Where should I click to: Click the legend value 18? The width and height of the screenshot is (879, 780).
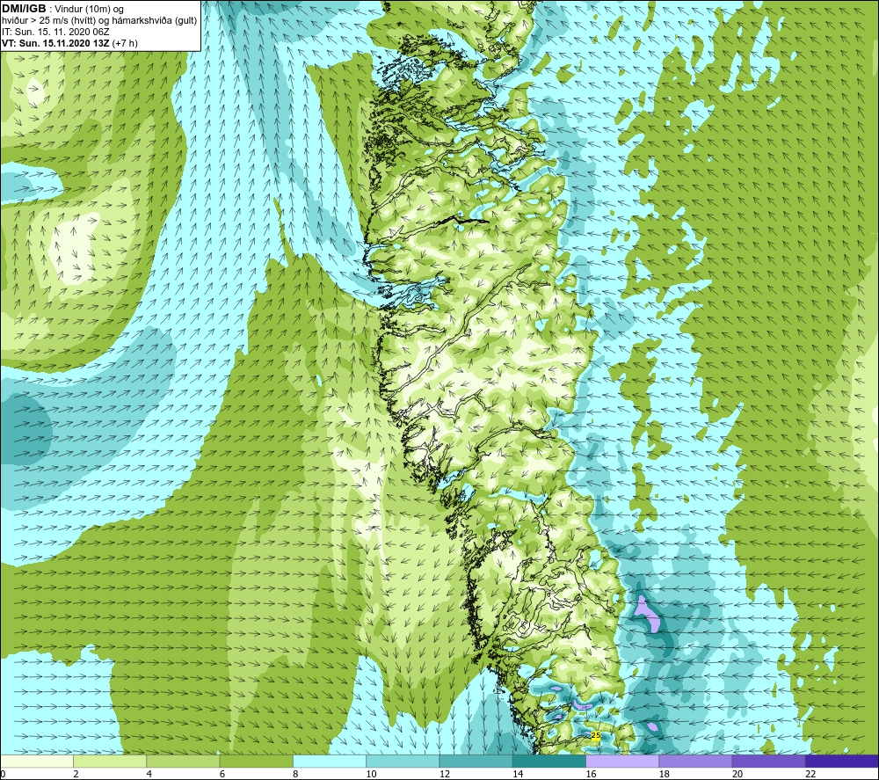[665, 774]
